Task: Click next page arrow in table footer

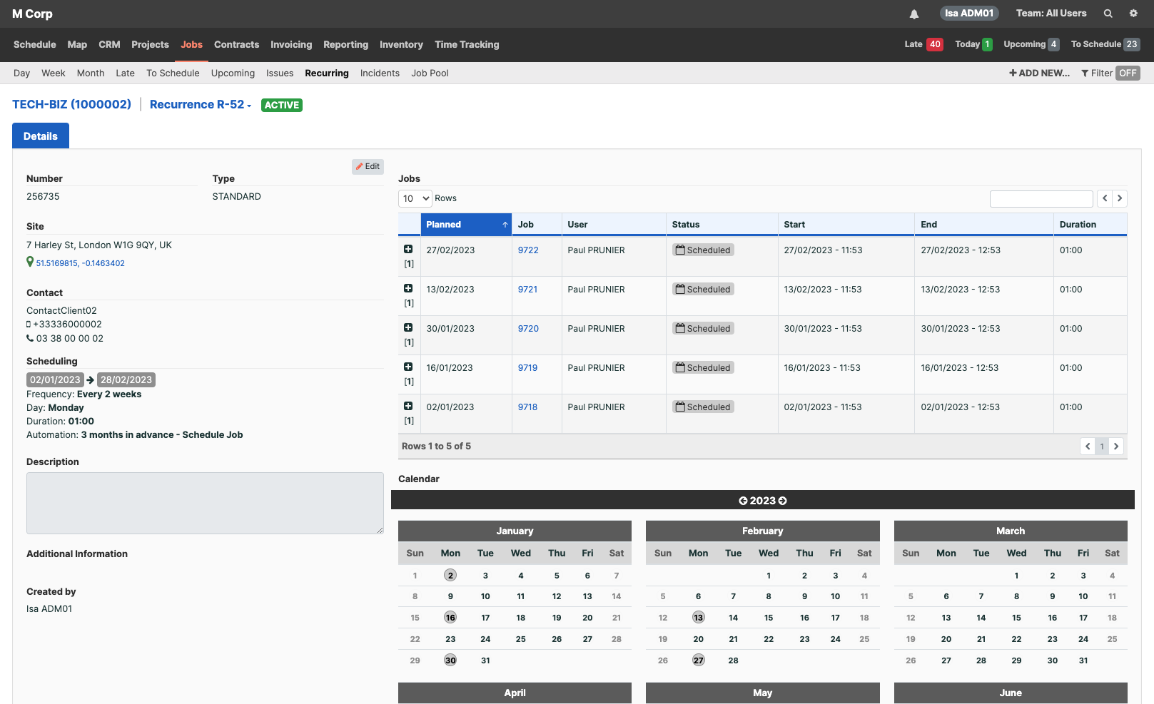Action: coord(1116,447)
